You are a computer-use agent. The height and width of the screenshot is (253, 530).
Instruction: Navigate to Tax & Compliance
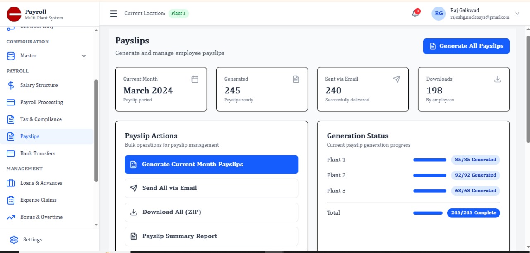pyautogui.click(x=41, y=119)
